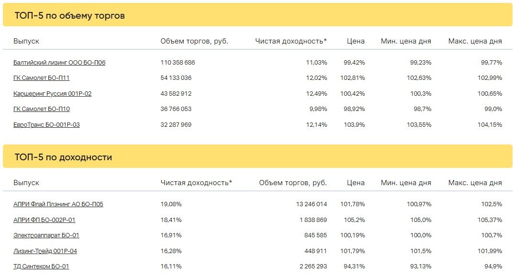The height and width of the screenshot is (277, 515).
Task: Open АПРИ Флай Плэнинг АО БО-П05 link
Action: [58, 204]
